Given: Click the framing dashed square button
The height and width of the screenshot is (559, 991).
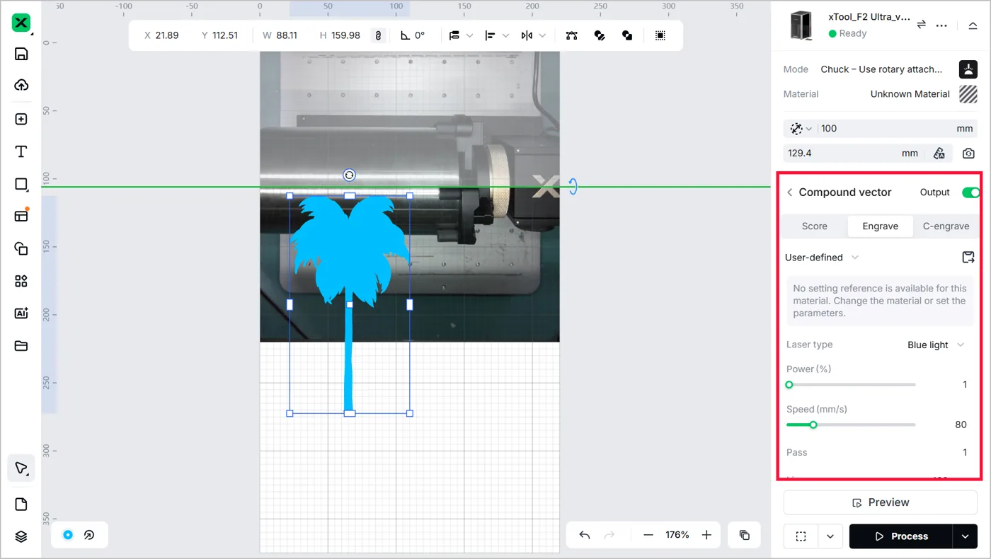Looking at the screenshot, I should (801, 536).
